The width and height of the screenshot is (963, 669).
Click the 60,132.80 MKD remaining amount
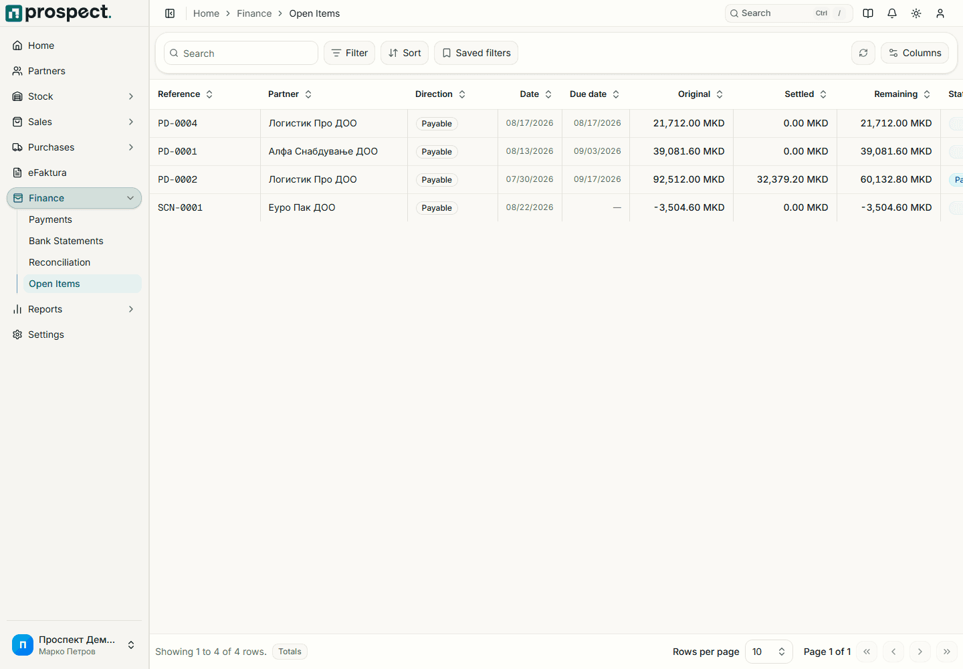(896, 179)
